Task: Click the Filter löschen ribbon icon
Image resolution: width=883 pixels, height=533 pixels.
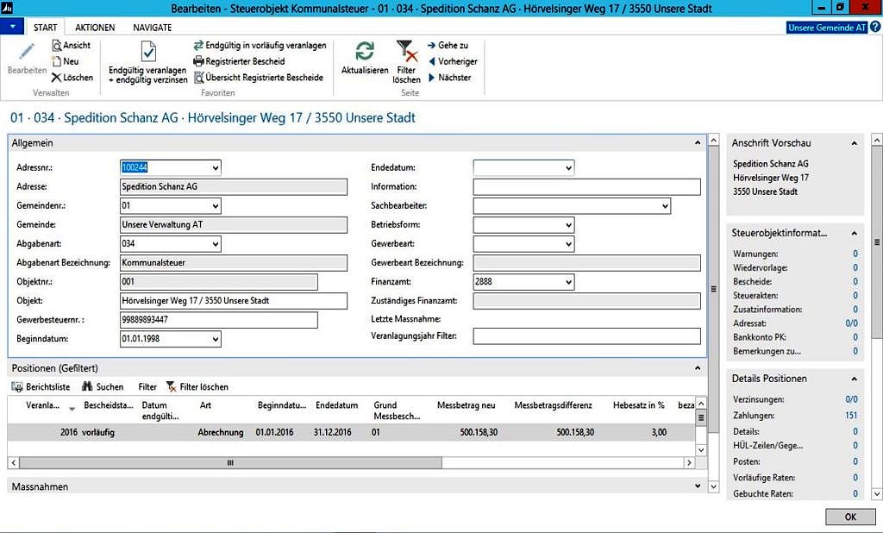Action: [406, 52]
